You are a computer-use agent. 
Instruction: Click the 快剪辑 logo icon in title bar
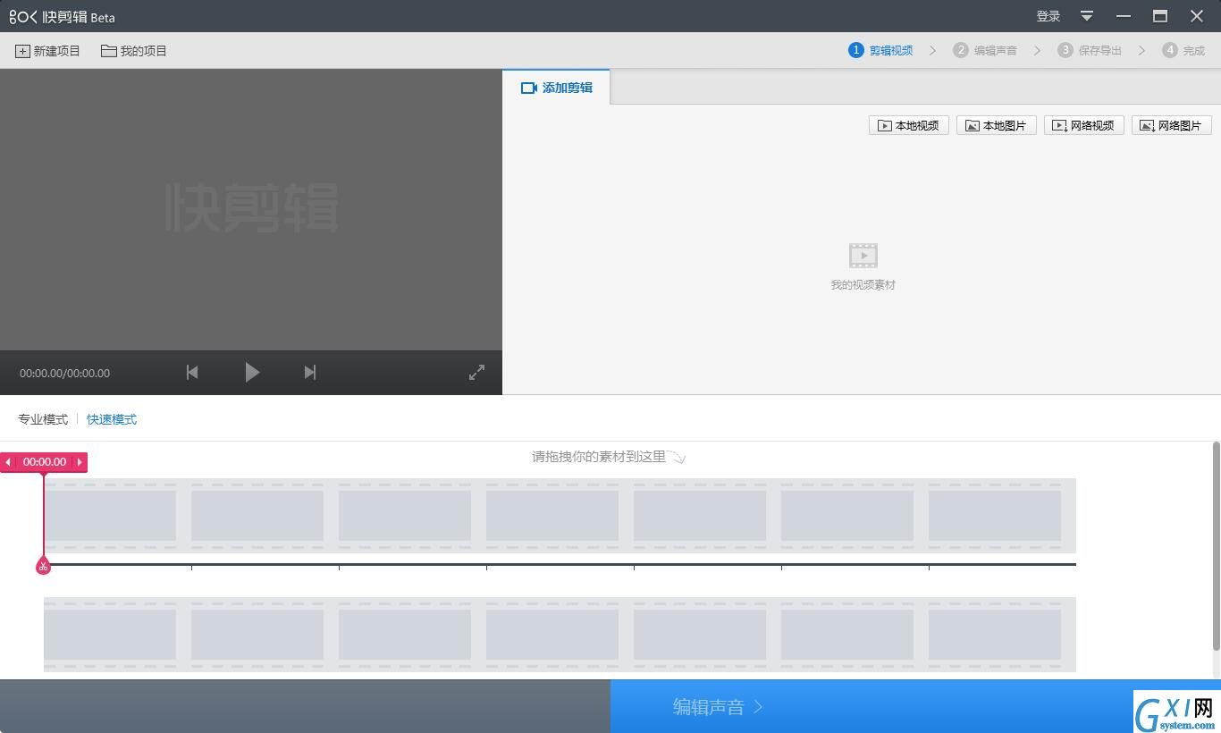pyautogui.click(x=23, y=16)
